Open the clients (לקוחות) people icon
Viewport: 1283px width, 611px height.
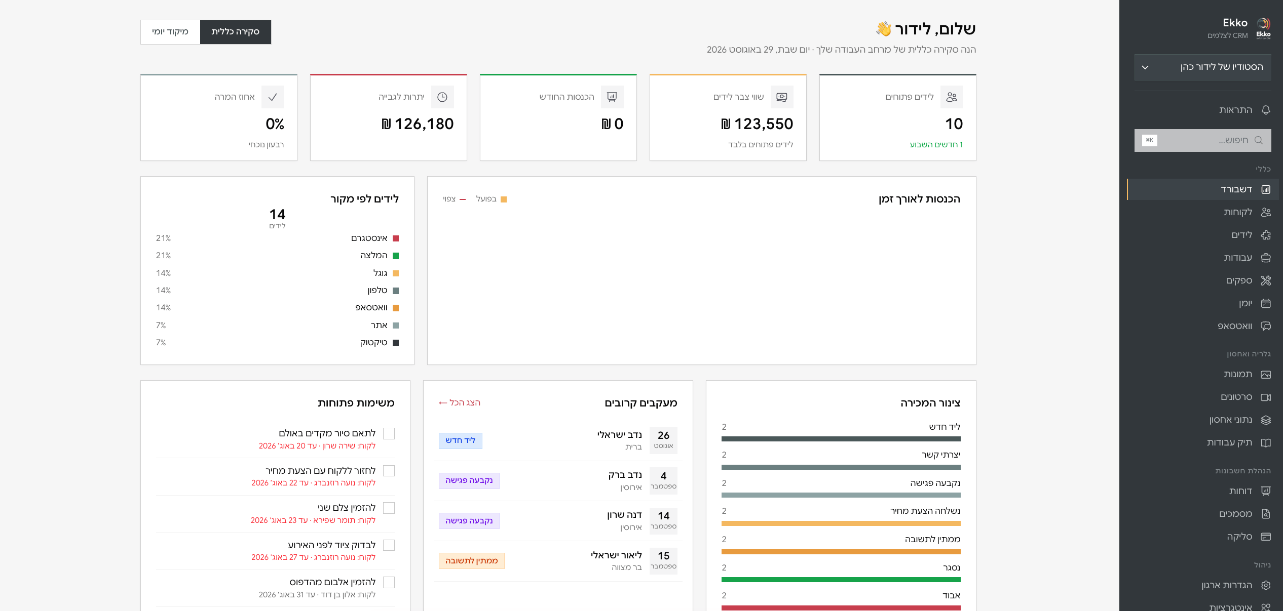pyautogui.click(x=1266, y=212)
